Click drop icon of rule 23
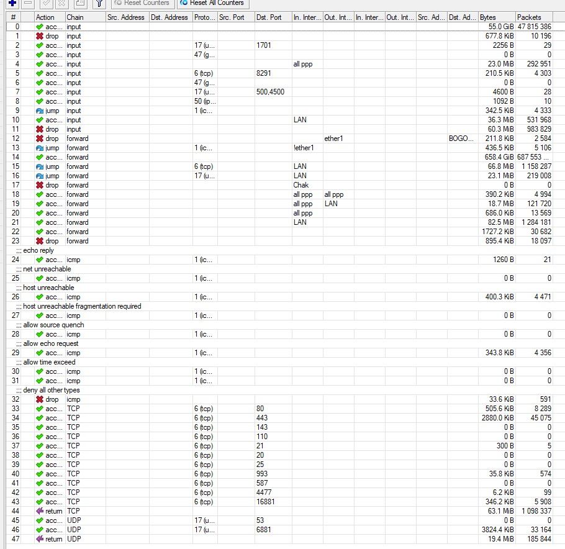565x549 pixels. [40, 241]
